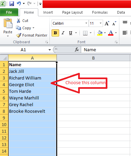
Task: Undo the last action
Action: pos(19,4)
